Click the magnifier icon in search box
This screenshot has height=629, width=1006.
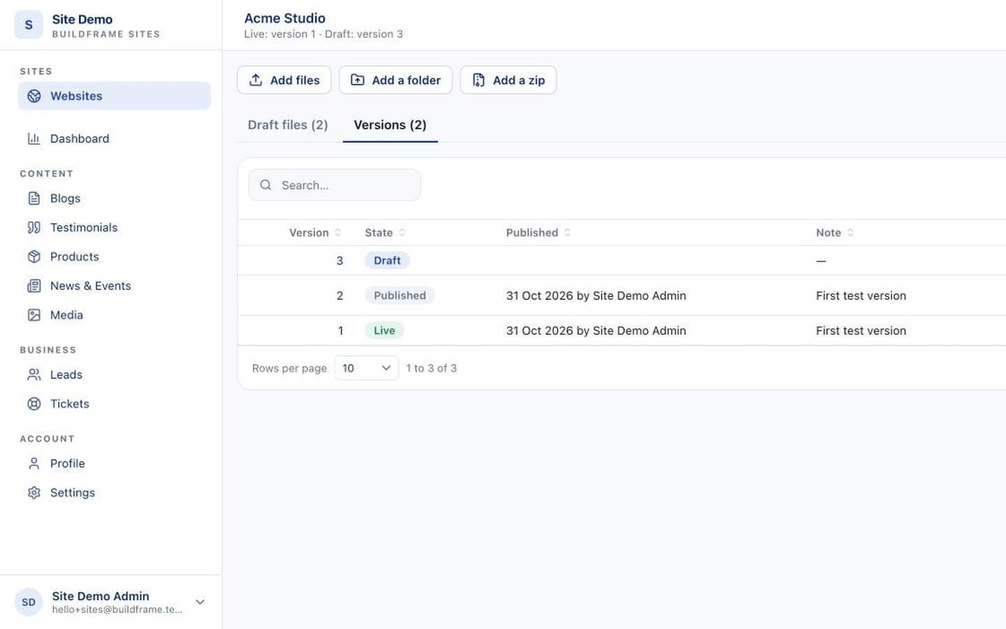[x=265, y=185]
